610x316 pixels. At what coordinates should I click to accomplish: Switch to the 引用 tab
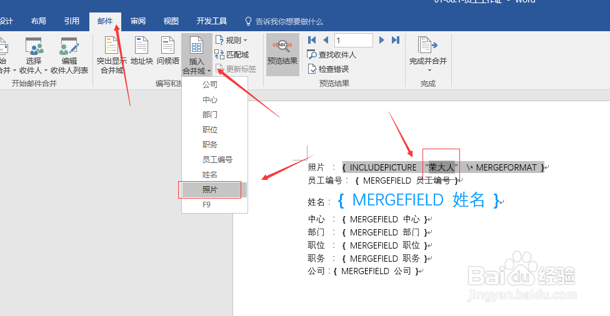pyautogui.click(x=72, y=21)
